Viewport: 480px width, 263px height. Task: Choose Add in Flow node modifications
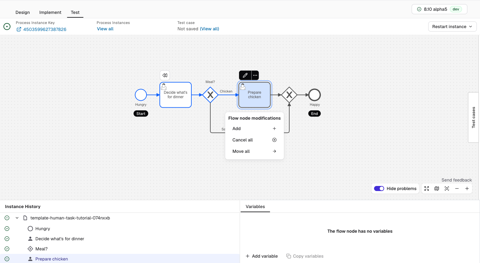(255, 129)
